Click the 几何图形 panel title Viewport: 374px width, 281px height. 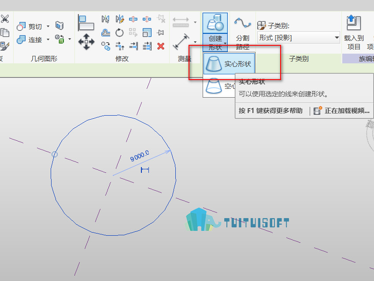pyautogui.click(x=44, y=58)
